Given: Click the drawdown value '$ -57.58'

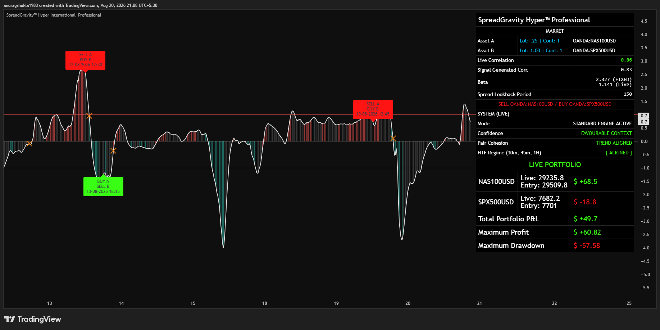Looking at the screenshot, I should pos(587,246).
